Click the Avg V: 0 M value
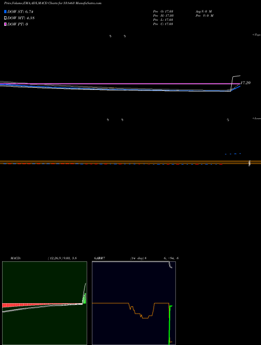The width and height of the screenshot is (261, 345). [x=204, y=11]
